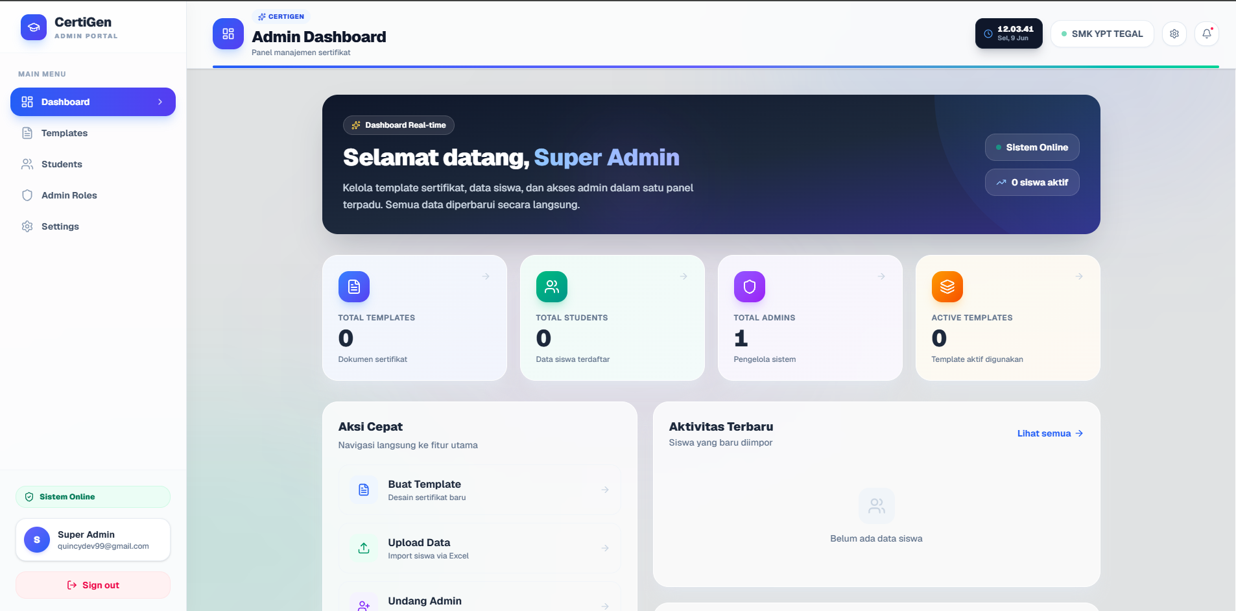Click the SMK YPT TEGAL school badge
This screenshot has width=1236, height=611.
[1102, 34]
